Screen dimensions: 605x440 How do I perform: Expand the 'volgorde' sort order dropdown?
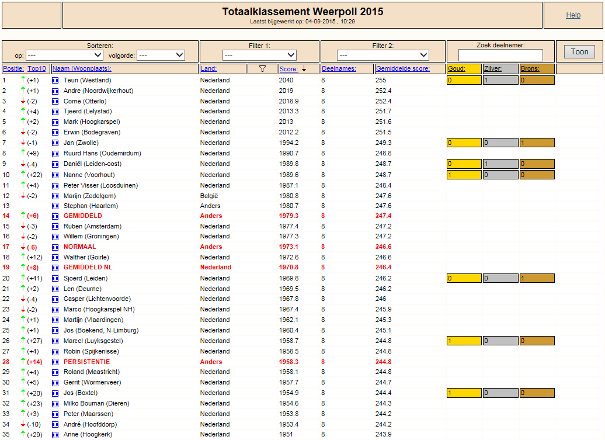pos(161,55)
